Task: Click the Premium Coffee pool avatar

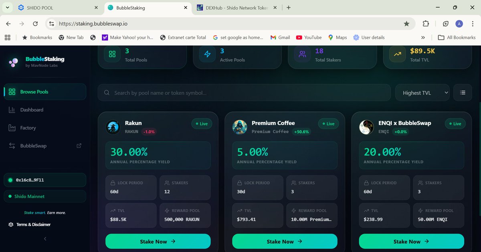Action: coord(240,127)
